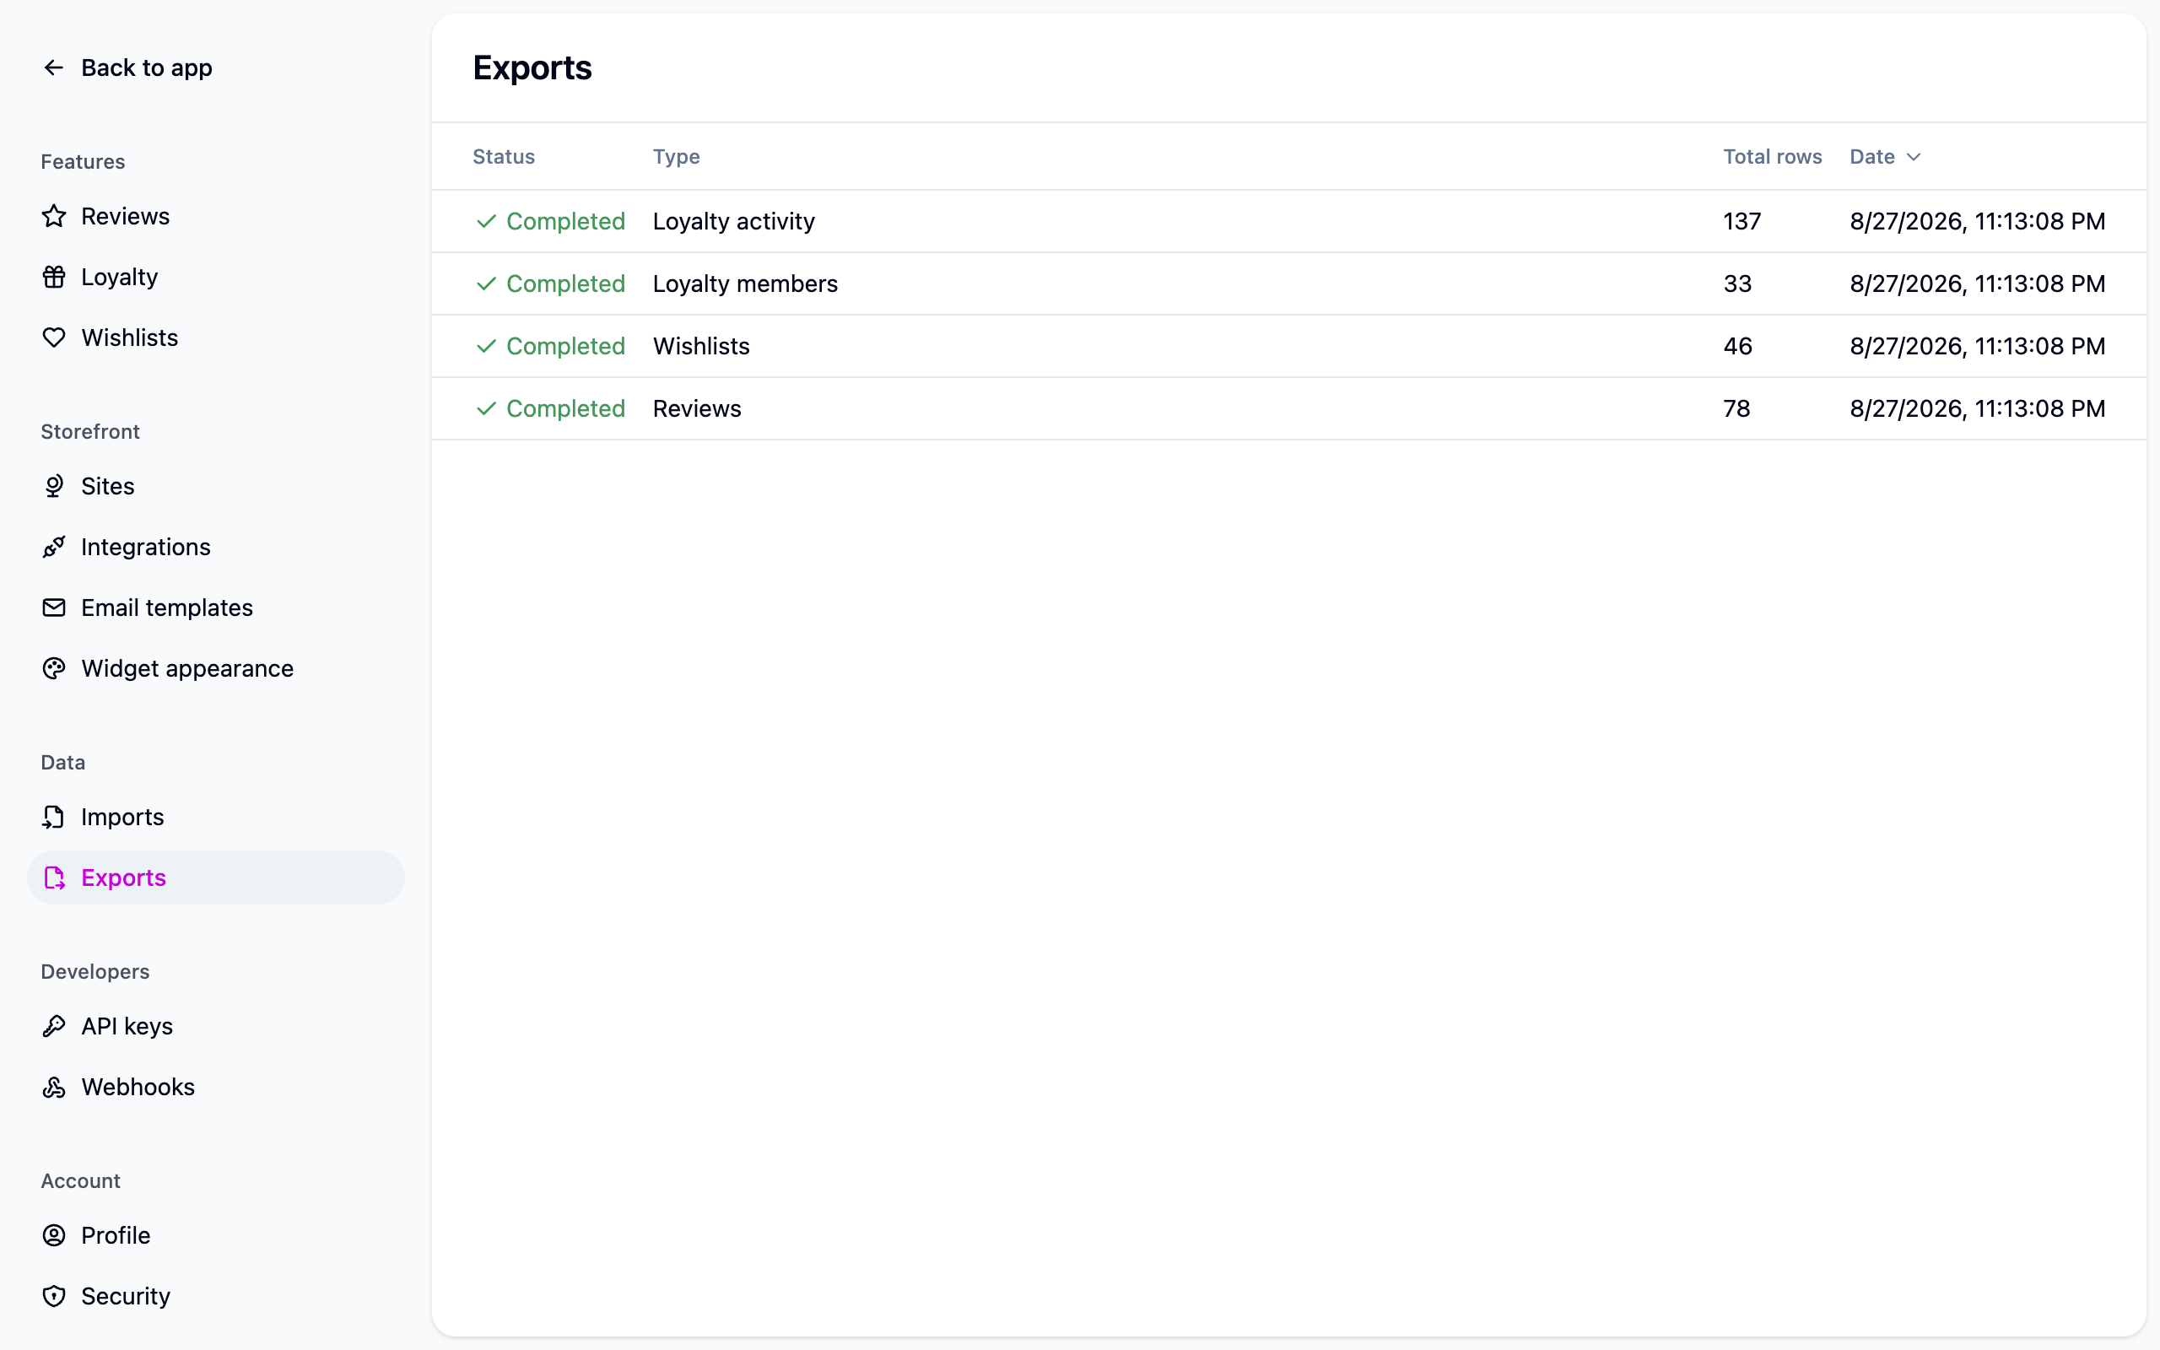Viewport: 2160px width, 1350px height.
Task: Click the Type column header
Action: pyautogui.click(x=676, y=157)
